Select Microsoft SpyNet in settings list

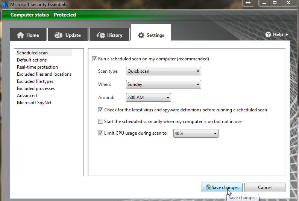click(34, 103)
